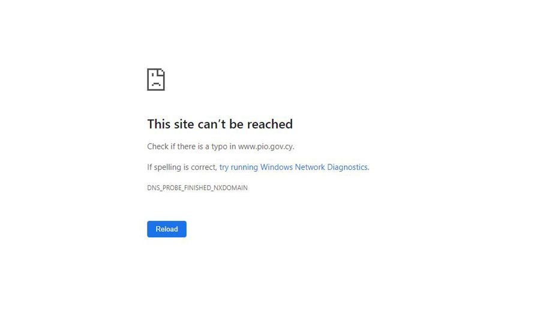Screen dimensions: 540x324
Task: Click the 'If spelling is correct,' text
Action: [x=182, y=167]
